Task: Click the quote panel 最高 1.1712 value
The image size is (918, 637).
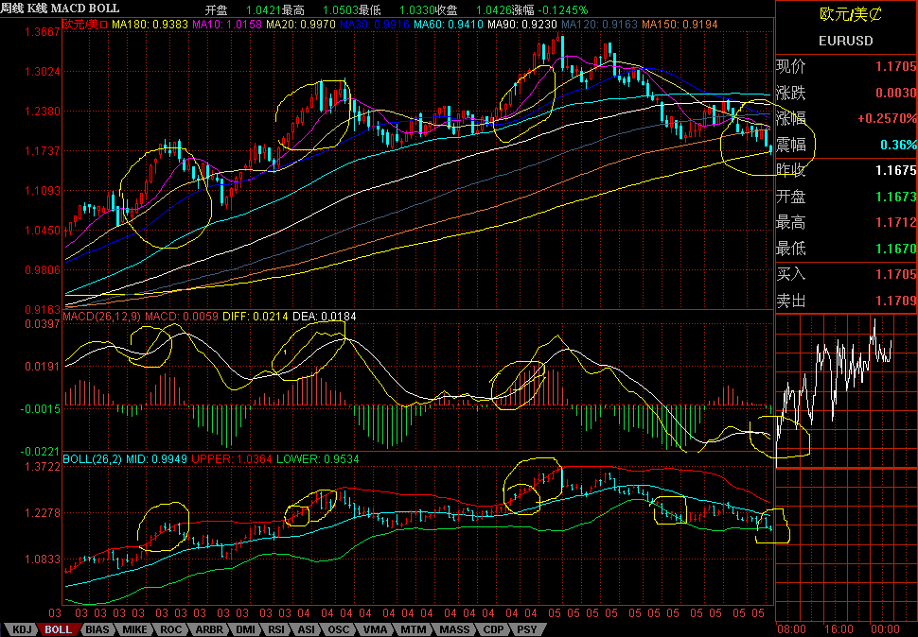Action: [895, 222]
